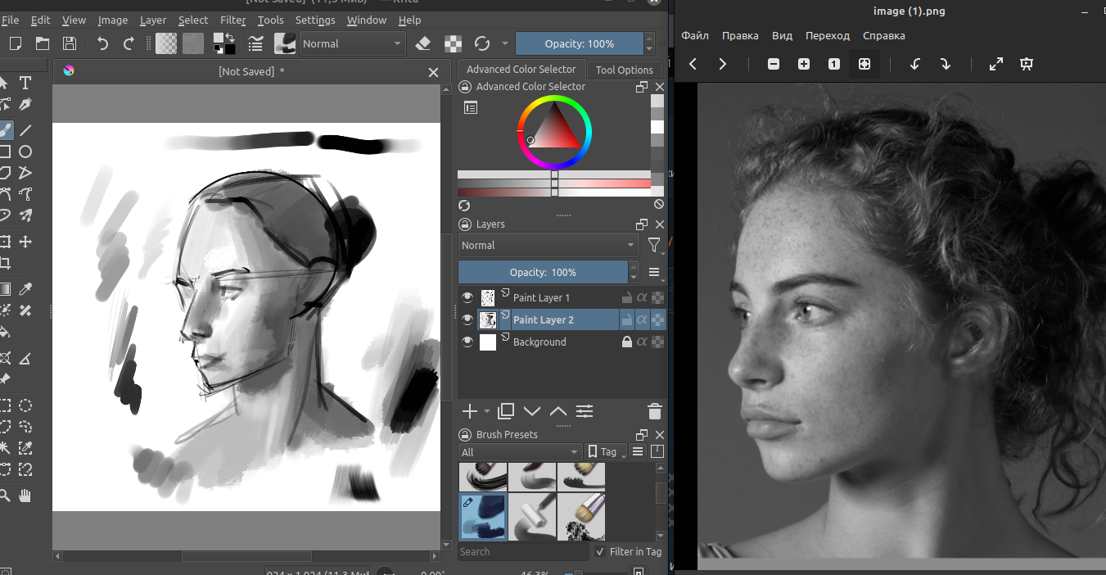Toggle alpha inheritance on Paint Layer 2
Image resolution: width=1106 pixels, height=575 pixels.
pyautogui.click(x=642, y=319)
